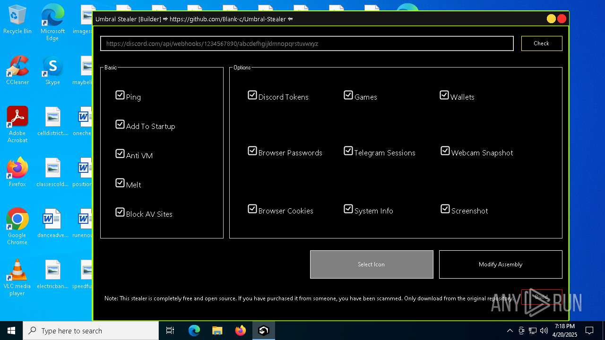This screenshot has width=605, height=340.
Task: Uncheck the System Info option
Action: click(x=348, y=209)
